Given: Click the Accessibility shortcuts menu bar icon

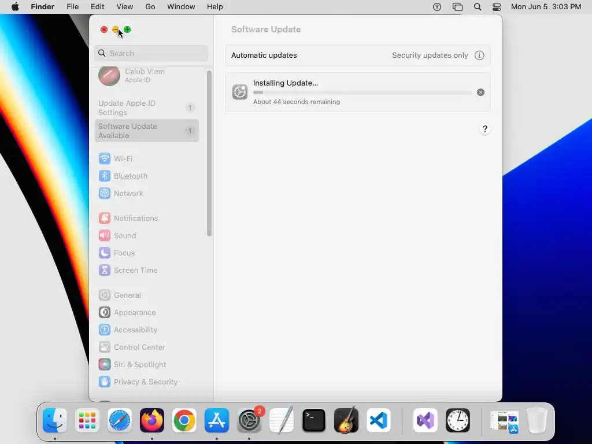Looking at the screenshot, I should (x=437, y=7).
